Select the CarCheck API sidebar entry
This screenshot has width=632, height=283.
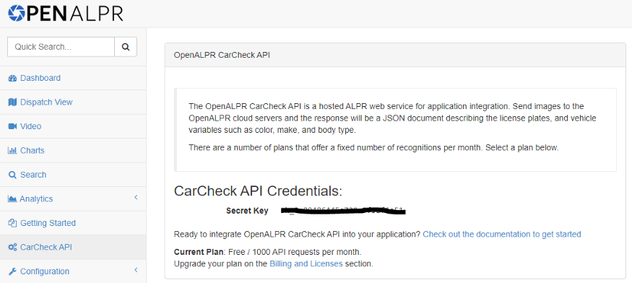tap(73, 247)
